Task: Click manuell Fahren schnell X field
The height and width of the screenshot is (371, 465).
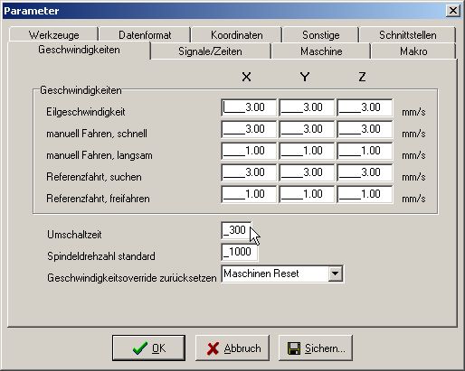Action: (x=249, y=129)
